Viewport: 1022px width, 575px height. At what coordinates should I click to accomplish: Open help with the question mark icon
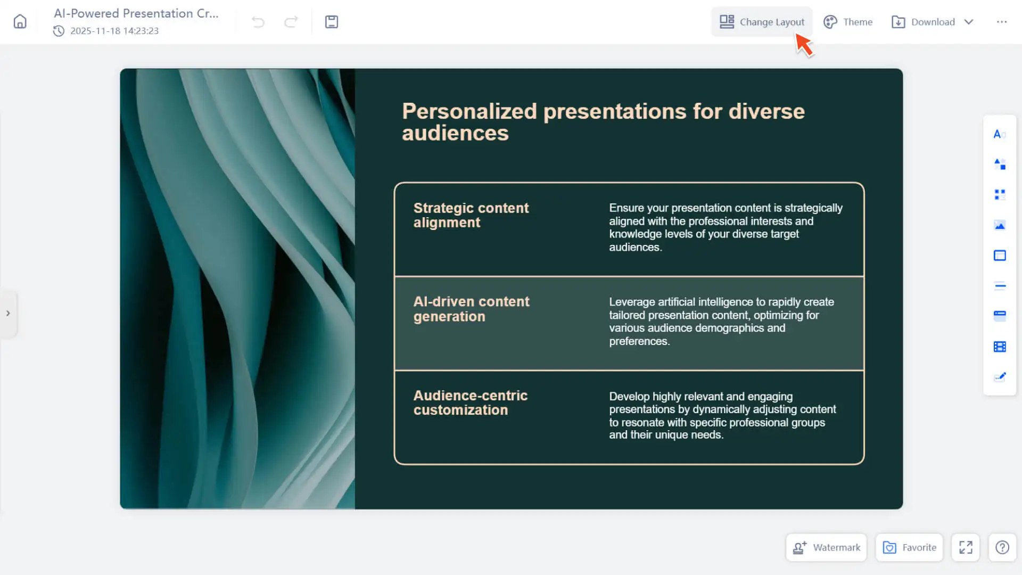click(1002, 547)
